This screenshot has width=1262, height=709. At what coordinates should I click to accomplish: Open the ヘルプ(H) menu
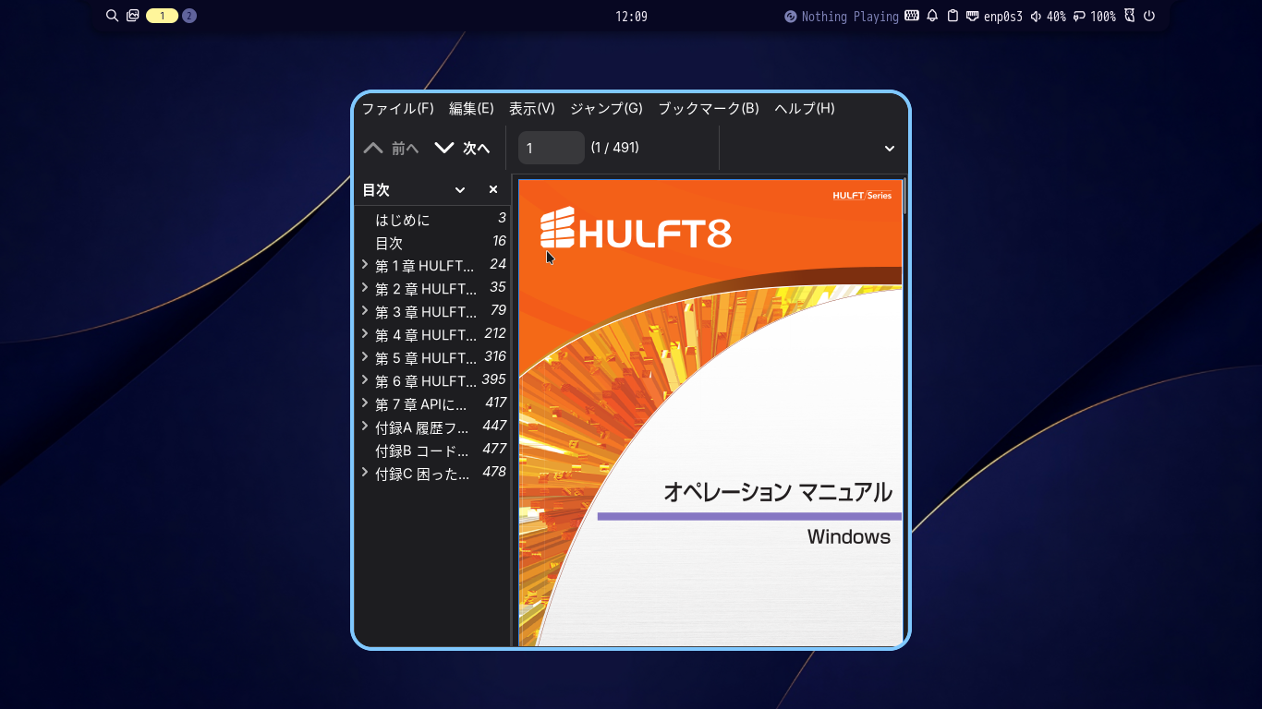pos(805,108)
